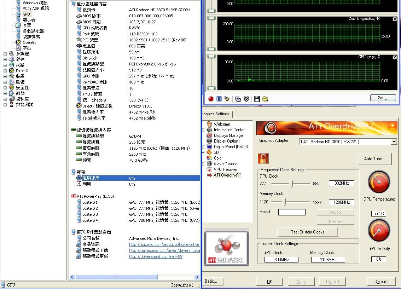The image size is (401, 289).
Task: Close the GPU usage graph panel
Action: (395, 57)
